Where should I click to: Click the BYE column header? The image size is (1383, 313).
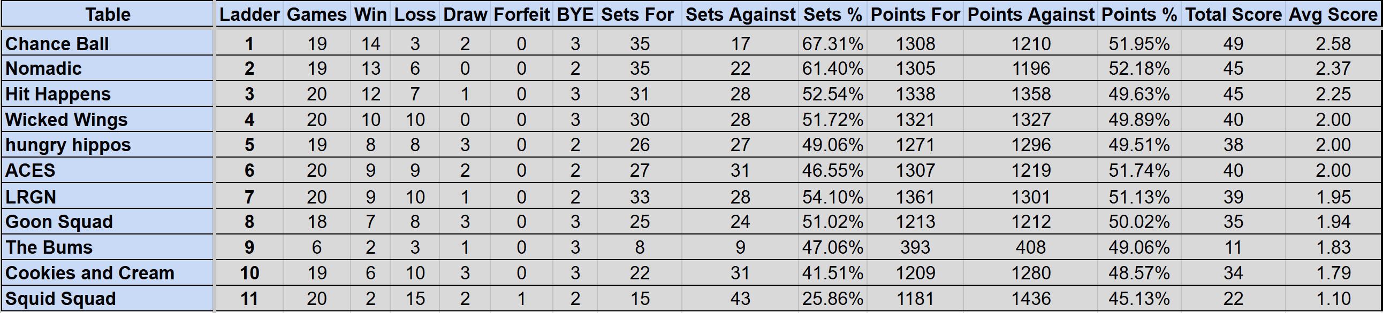click(x=575, y=14)
